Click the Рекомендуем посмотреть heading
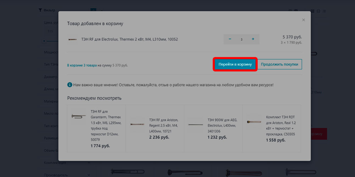The width and height of the screenshot is (355, 177). 94,98
